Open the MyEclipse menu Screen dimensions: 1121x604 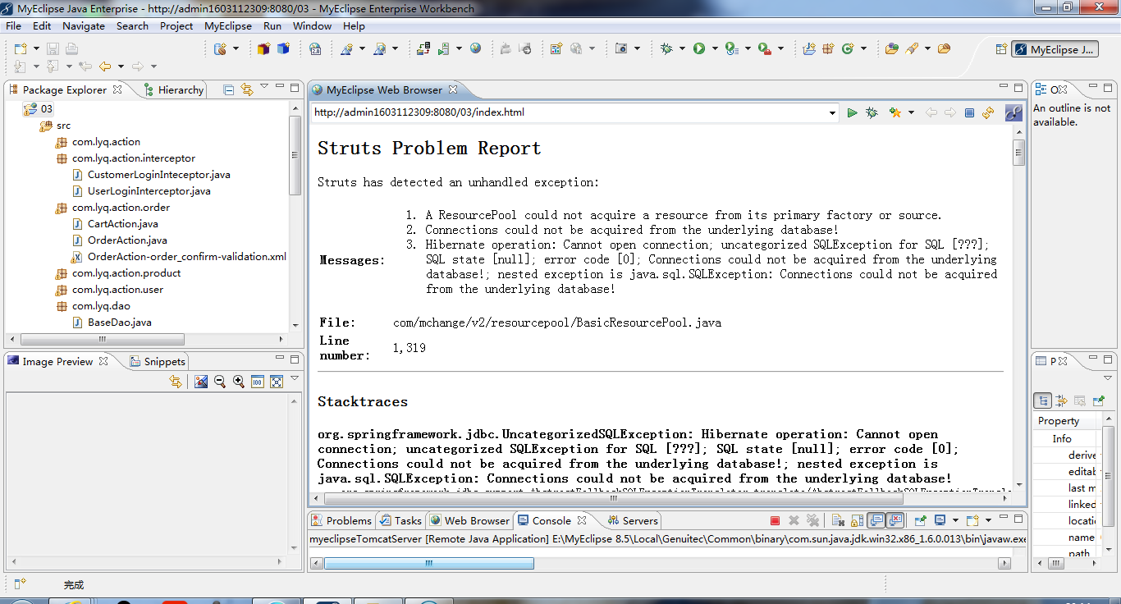[x=228, y=25]
